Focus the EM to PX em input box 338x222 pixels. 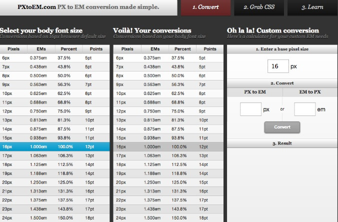pos(305,109)
